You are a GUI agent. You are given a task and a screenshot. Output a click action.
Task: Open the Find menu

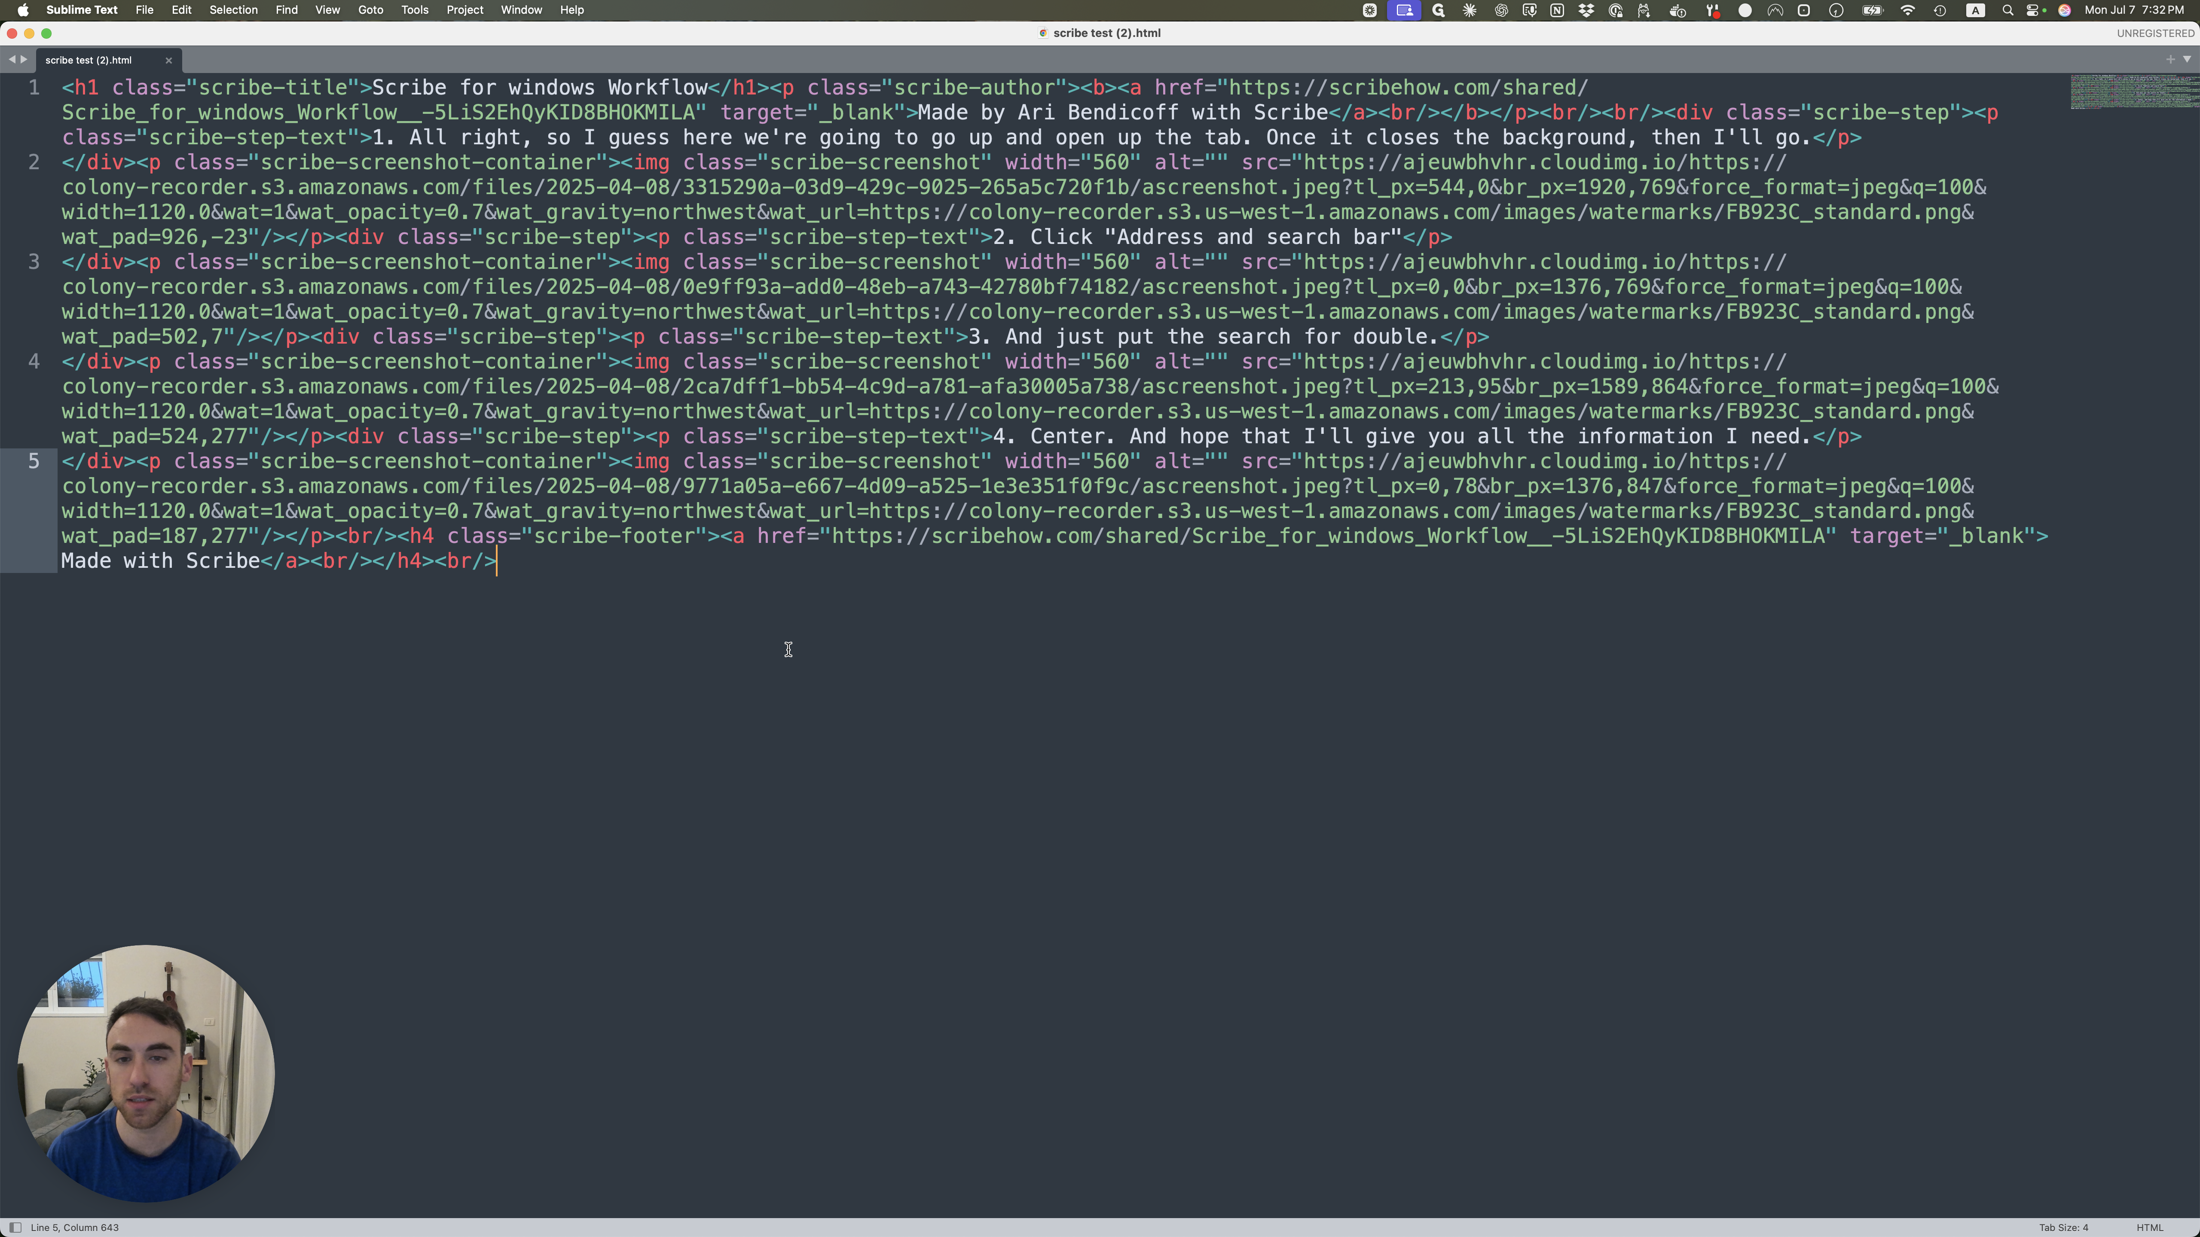286,10
